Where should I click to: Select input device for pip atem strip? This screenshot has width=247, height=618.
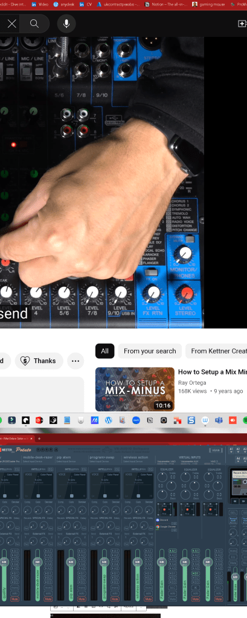pos(65,461)
